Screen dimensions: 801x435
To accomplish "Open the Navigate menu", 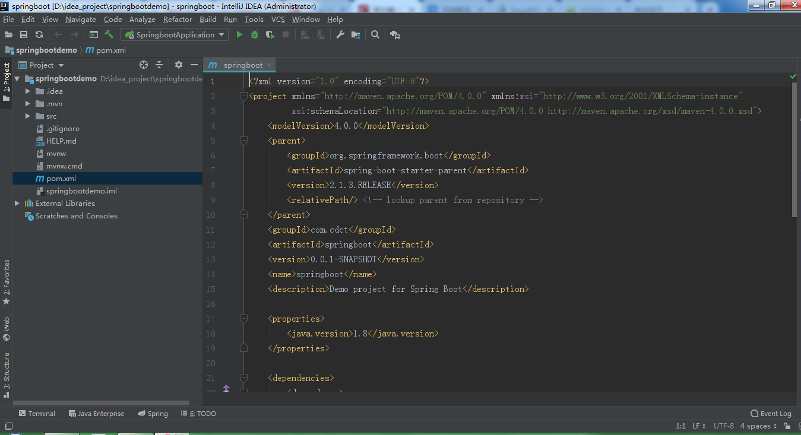I will coord(81,20).
